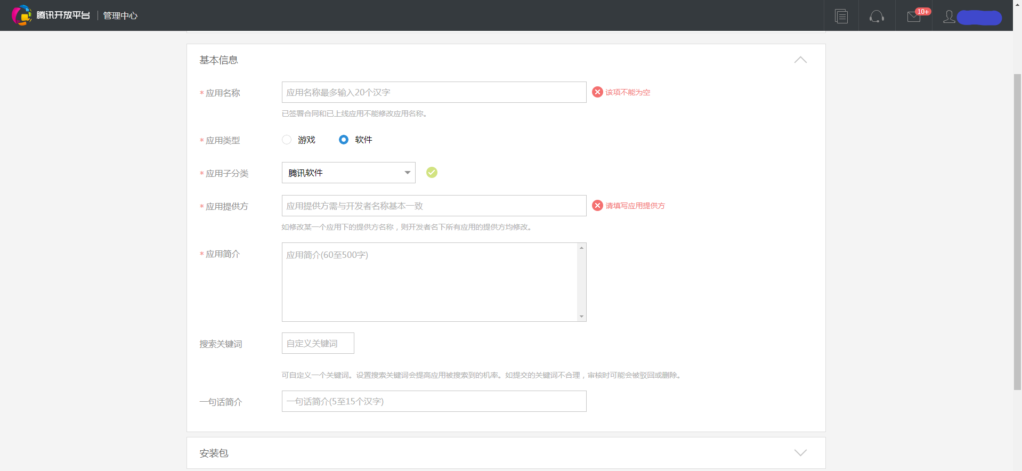Image resolution: width=1022 pixels, height=471 pixels.
Task: Focus the 一句话简介 input field
Action: (x=434, y=401)
